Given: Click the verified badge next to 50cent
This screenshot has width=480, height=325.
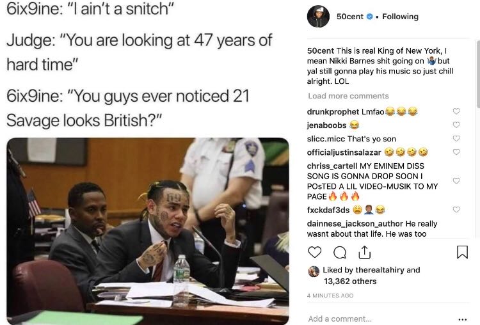Looking at the screenshot, I should [x=370, y=17].
